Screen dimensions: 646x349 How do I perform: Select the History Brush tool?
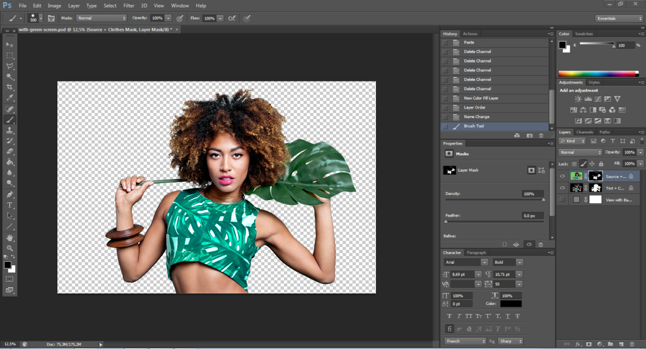point(9,141)
